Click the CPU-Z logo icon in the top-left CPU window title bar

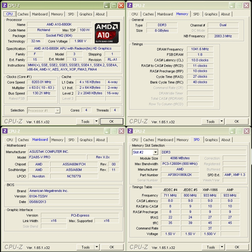pos(5,5)
